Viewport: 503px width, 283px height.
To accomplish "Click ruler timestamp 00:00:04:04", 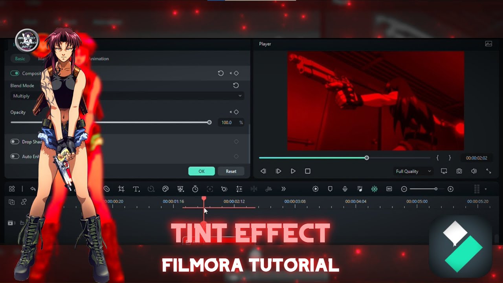I will [356, 201].
